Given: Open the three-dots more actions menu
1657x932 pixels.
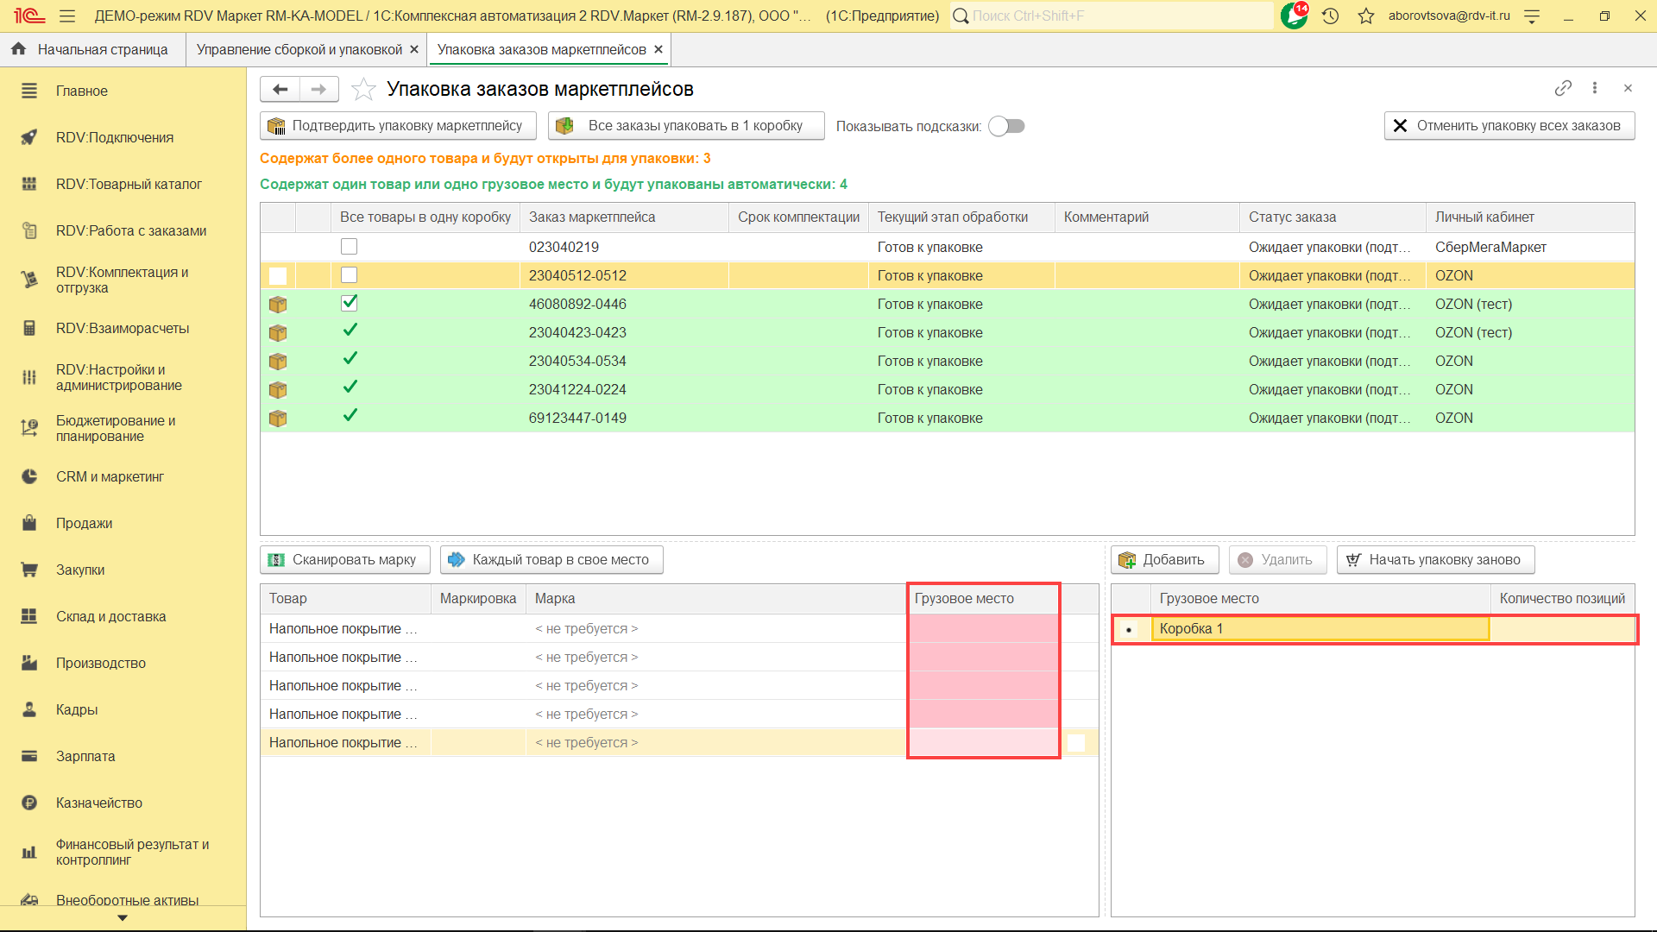Looking at the screenshot, I should [1595, 88].
